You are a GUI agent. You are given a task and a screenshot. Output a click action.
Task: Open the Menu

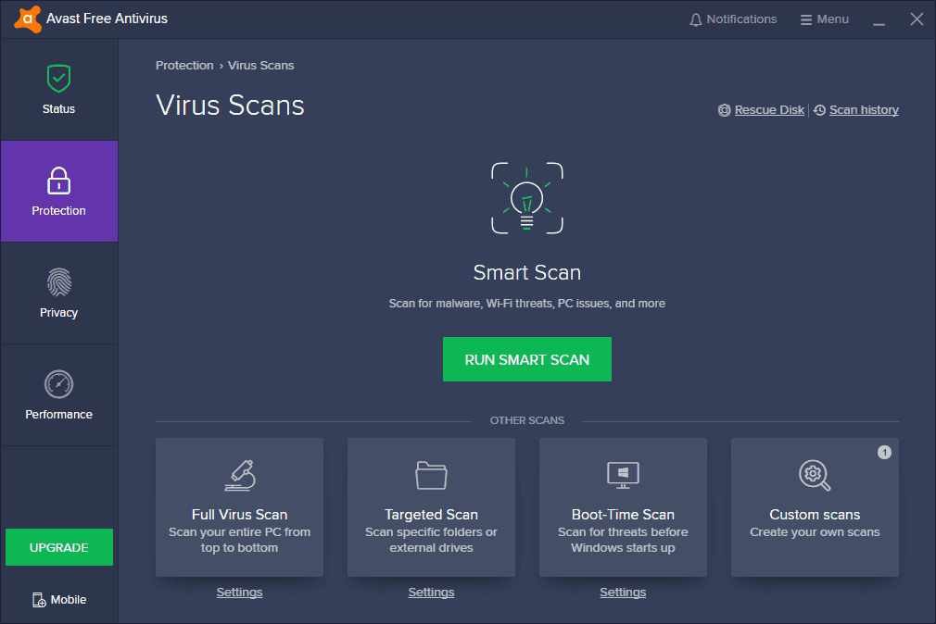(824, 19)
